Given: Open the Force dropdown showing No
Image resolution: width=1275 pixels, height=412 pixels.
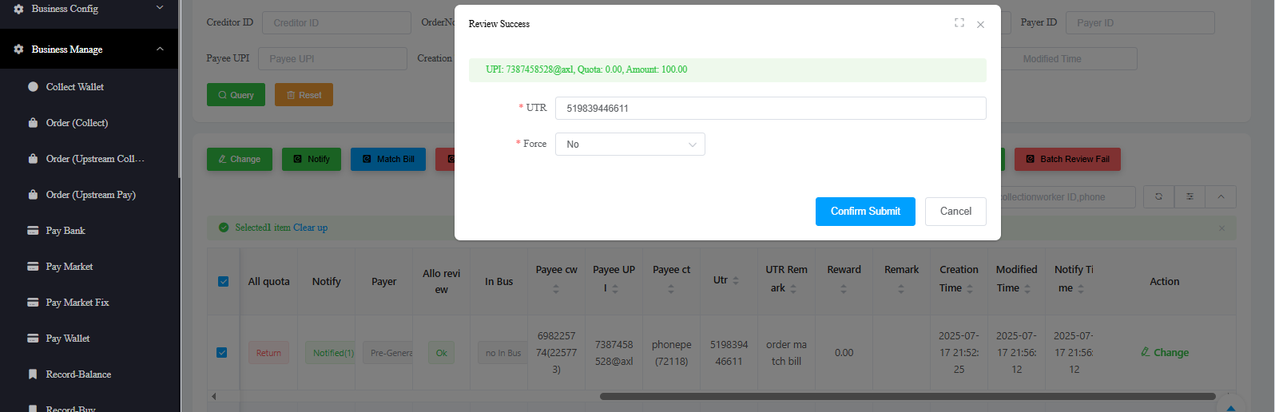Looking at the screenshot, I should (x=630, y=145).
